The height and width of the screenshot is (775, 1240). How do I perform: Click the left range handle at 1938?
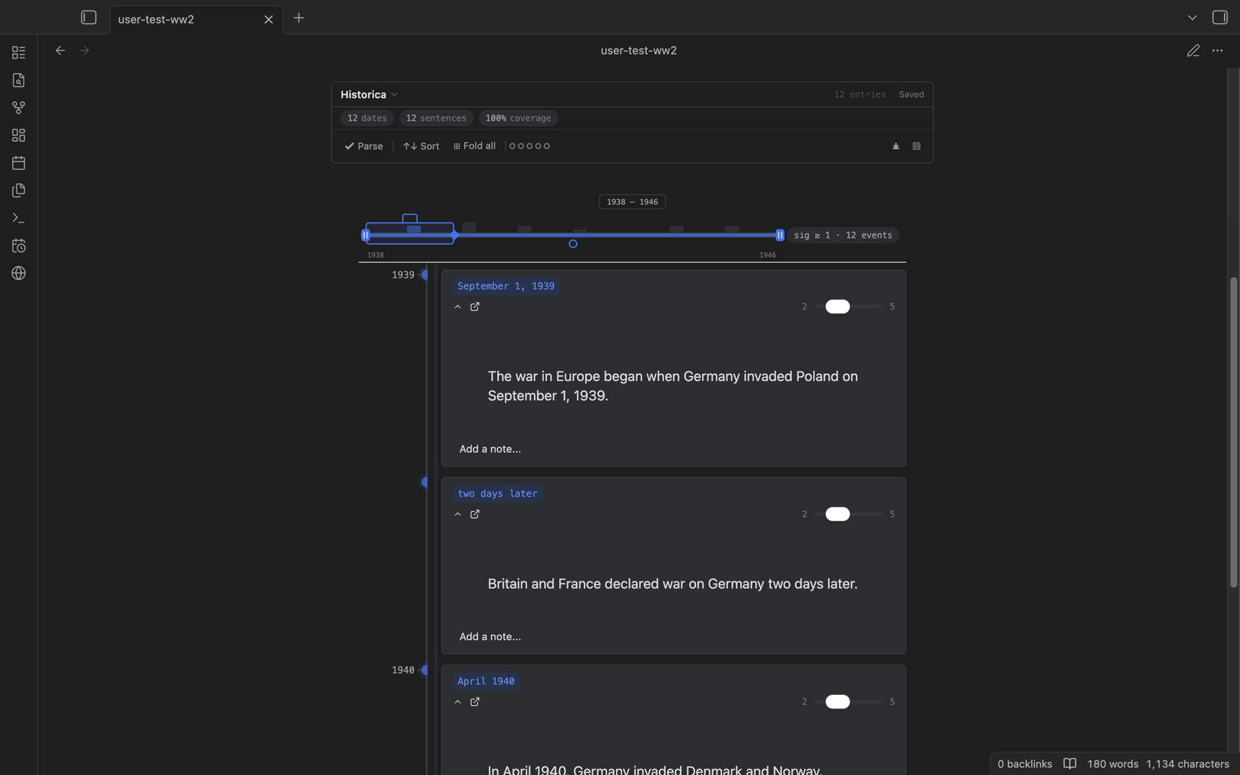(366, 235)
